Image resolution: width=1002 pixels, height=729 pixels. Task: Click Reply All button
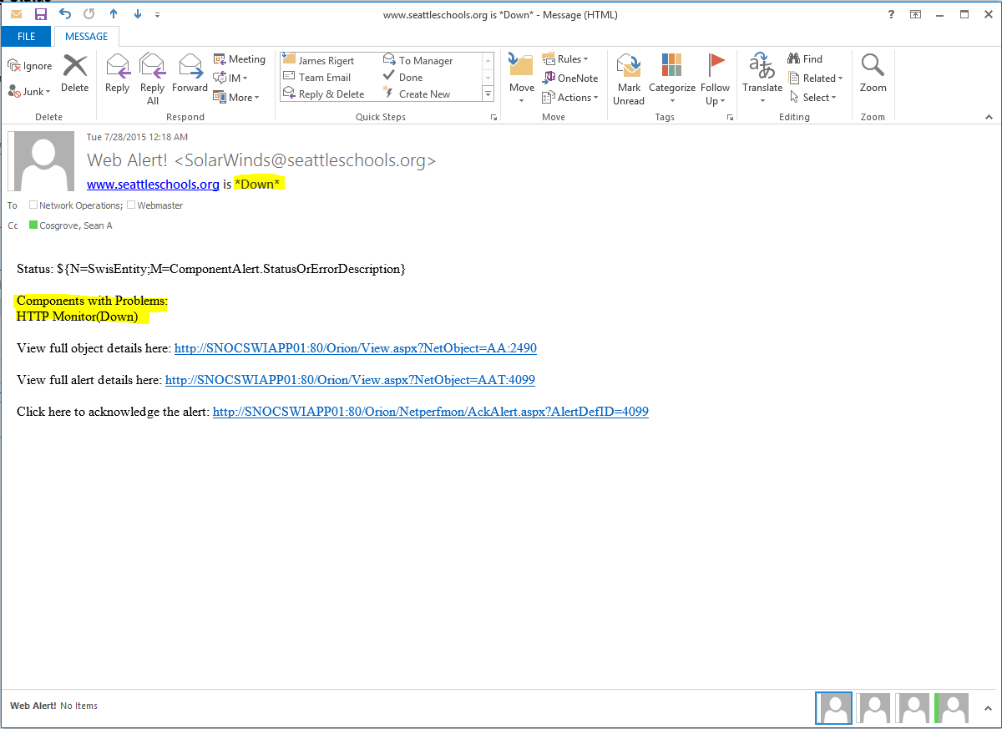click(153, 78)
